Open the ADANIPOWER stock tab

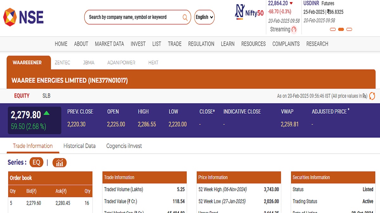click(121, 62)
